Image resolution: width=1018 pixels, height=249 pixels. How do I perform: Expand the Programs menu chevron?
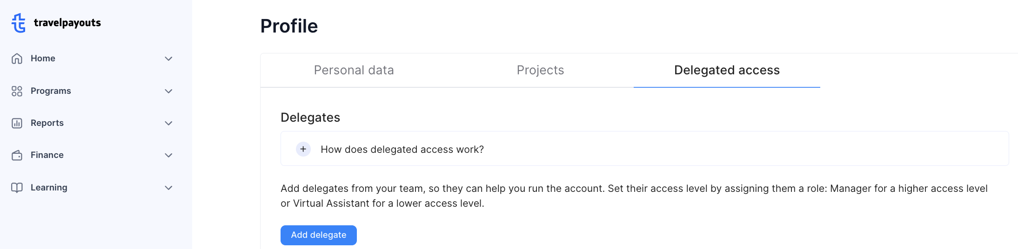[169, 91]
